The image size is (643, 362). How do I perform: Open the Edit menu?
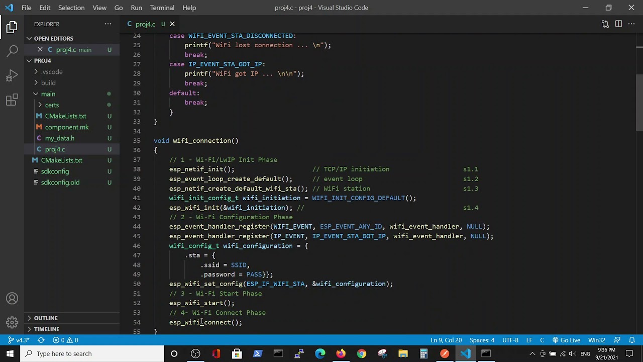pos(45,8)
